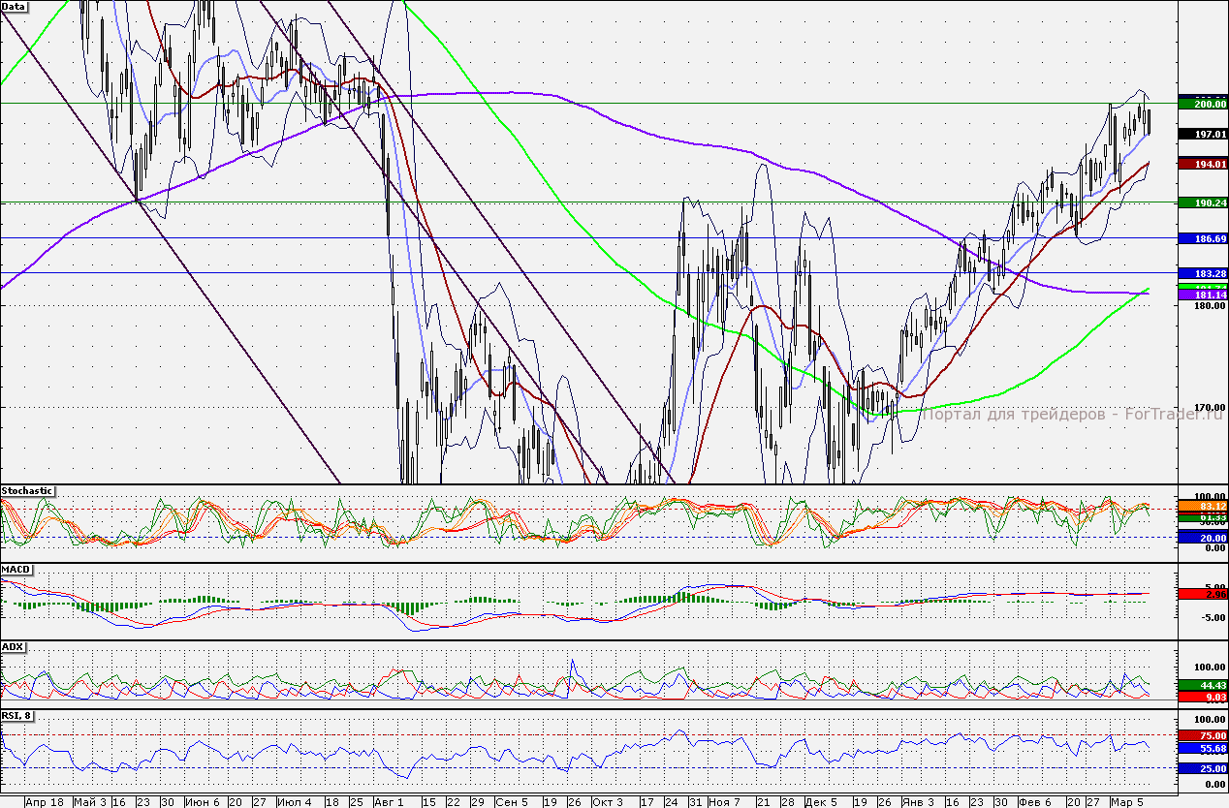
Task: Click the red 75.00 RSI level tag
Action: click(x=1202, y=735)
